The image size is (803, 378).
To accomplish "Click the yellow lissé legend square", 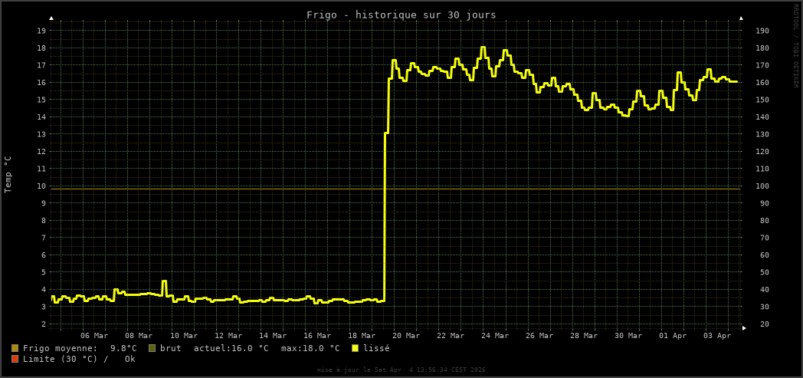I will tap(355, 348).
